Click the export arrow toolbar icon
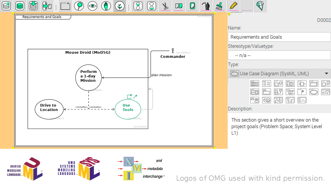Image resolution: width=331 pixels, height=186 pixels. pos(47,6)
